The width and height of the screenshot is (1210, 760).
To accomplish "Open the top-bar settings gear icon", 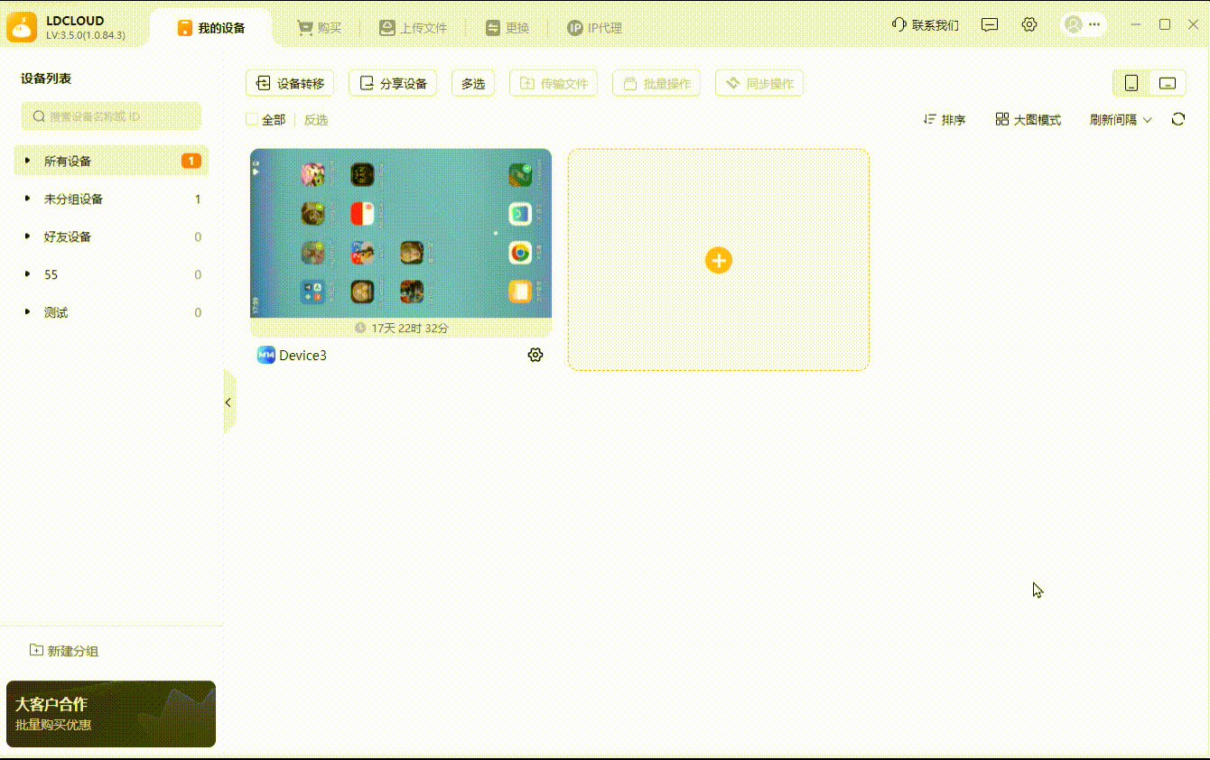I will [x=1029, y=25].
